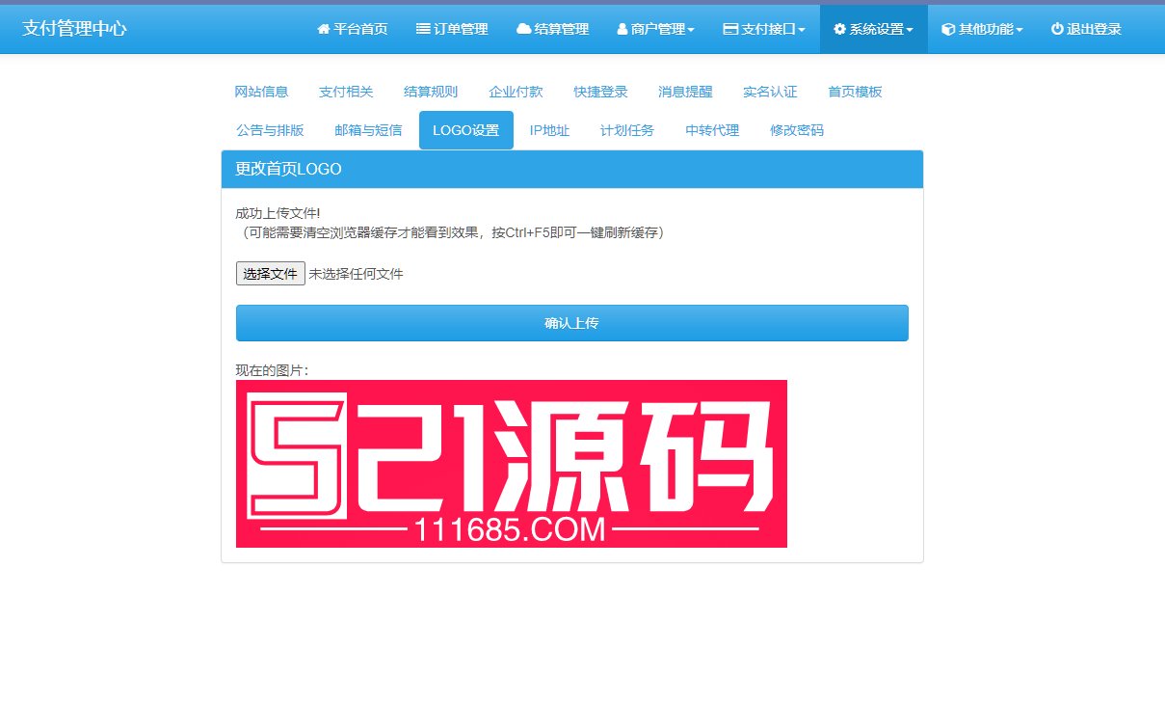Switch to the 计划任务 tab
This screenshot has height=702, width=1165.
[627, 130]
